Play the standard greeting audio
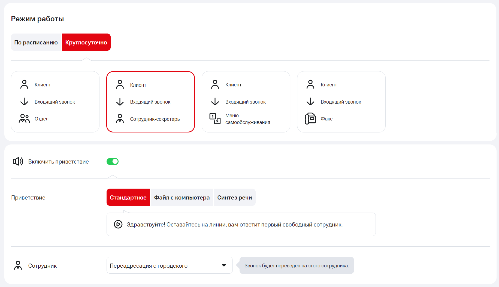This screenshot has height=287, width=499. (x=118, y=224)
